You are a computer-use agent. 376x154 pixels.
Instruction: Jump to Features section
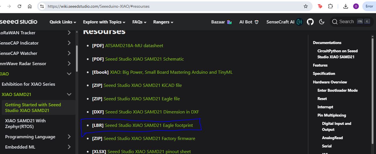click(x=320, y=65)
